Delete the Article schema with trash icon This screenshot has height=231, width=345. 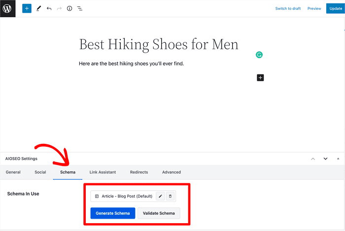tap(171, 196)
